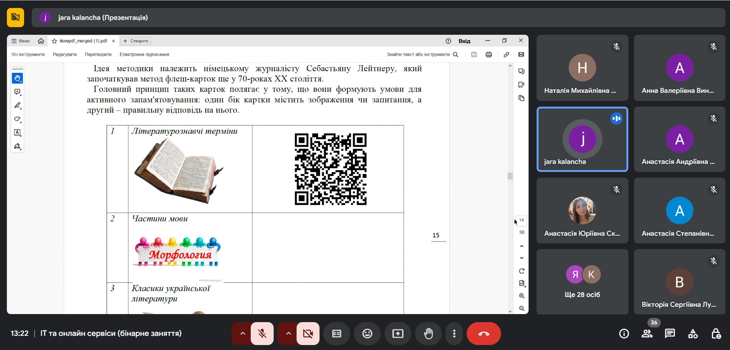
Task: Copy a share link to the PDF
Action: [506, 55]
